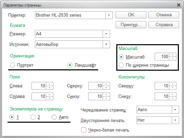Screen dimensions: 184x138
Task: Decrease the Колонтитулы Снизу value with down arrow
Action: [x=172, y=98]
